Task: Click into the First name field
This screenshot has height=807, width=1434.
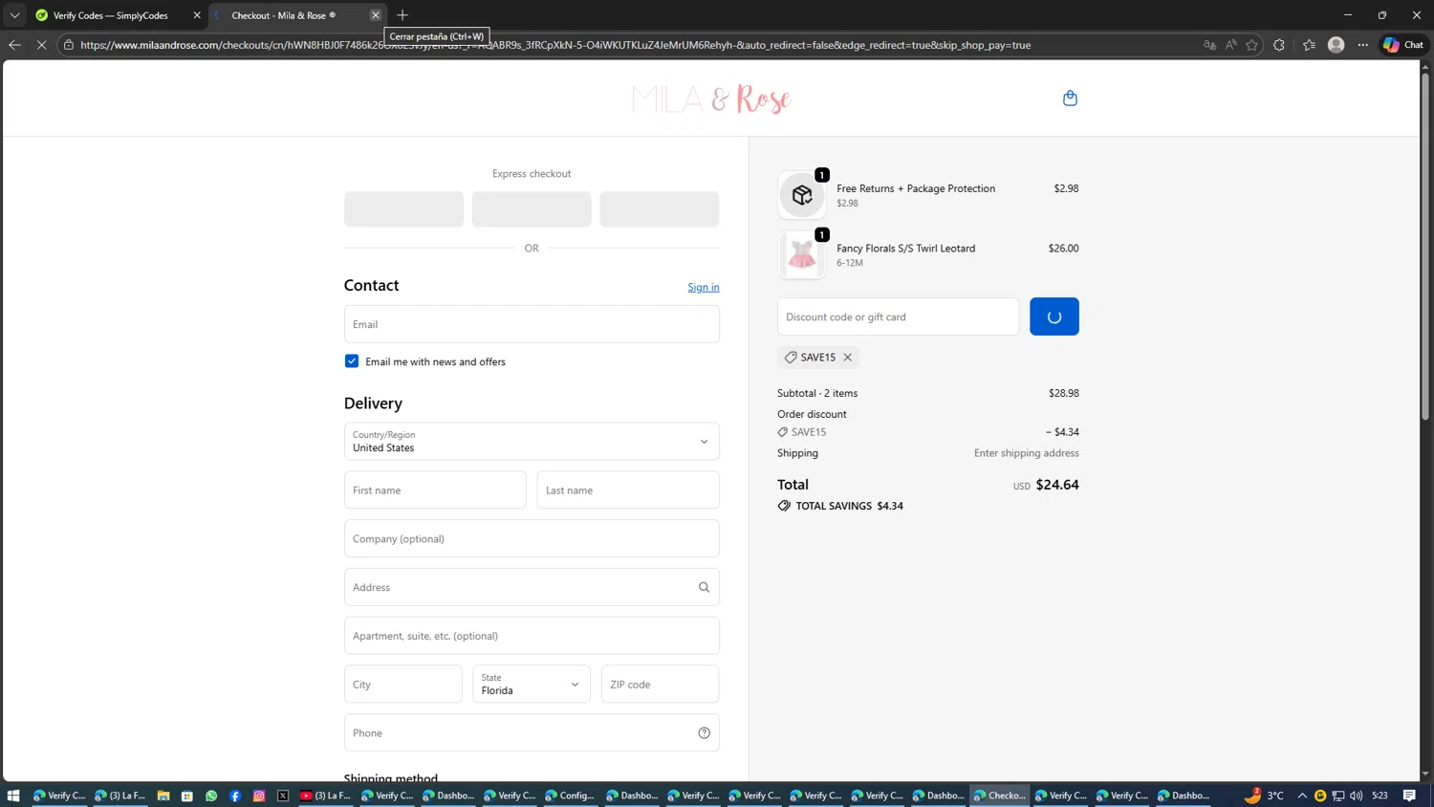Action: point(435,491)
